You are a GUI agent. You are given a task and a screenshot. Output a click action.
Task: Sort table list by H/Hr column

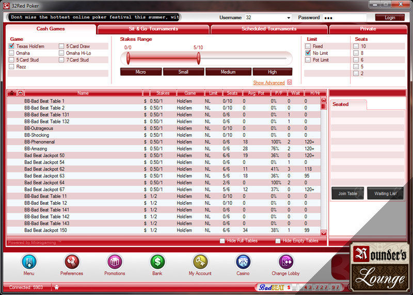315,93
